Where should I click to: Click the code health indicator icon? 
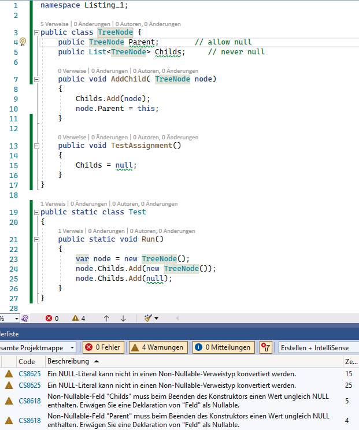(x=25, y=318)
